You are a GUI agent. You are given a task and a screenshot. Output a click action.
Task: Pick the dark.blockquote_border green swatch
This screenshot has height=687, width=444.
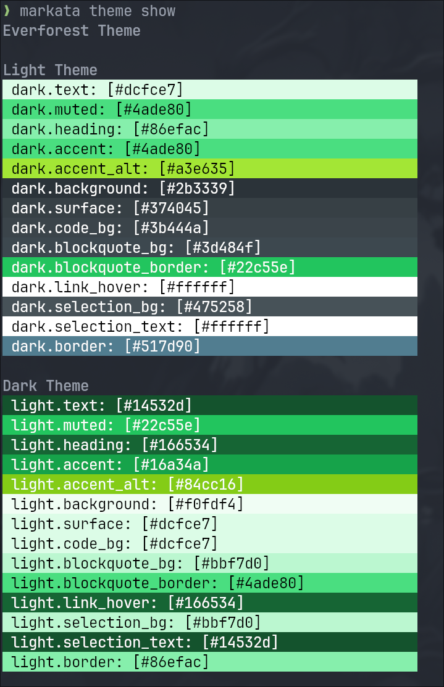pos(210,268)
